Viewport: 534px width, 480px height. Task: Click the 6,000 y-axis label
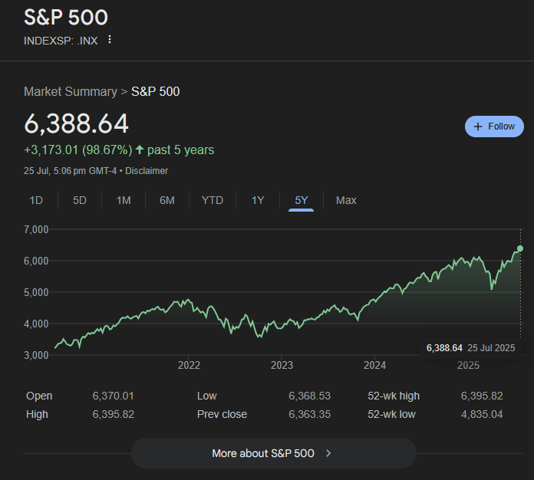(36, 261)
